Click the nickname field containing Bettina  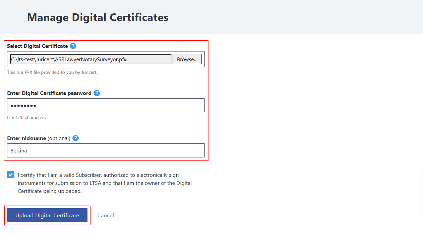pos(106,150)
